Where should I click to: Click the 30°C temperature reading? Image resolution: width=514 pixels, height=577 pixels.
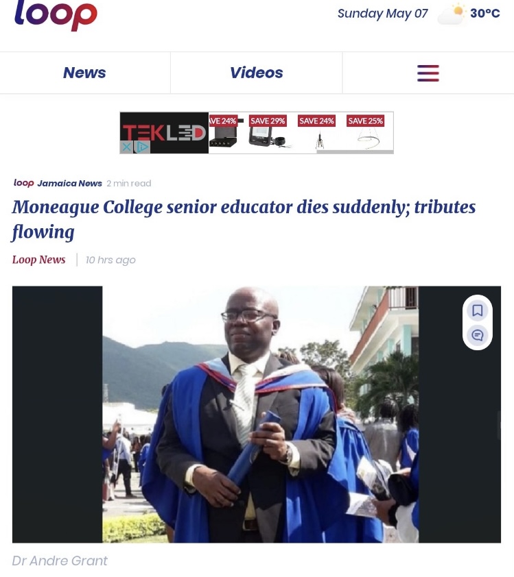point(485,13)
